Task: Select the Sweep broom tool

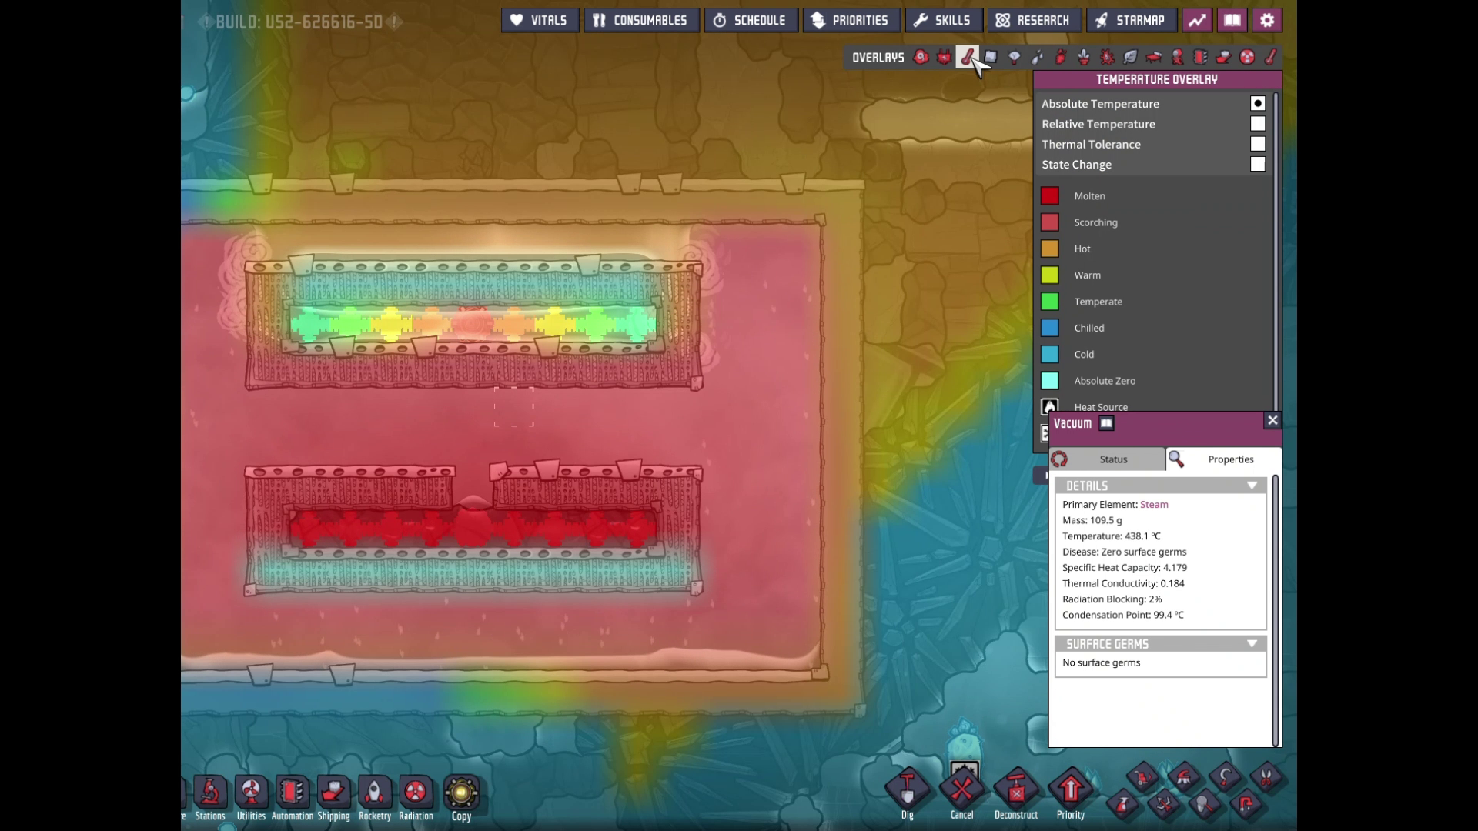Action: [1184, 777]
